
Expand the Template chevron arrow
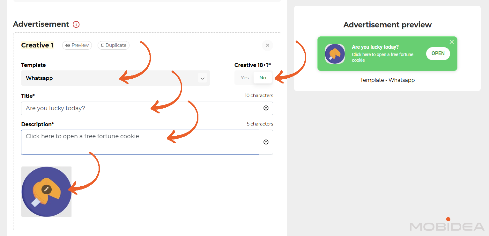pos(202,78)
